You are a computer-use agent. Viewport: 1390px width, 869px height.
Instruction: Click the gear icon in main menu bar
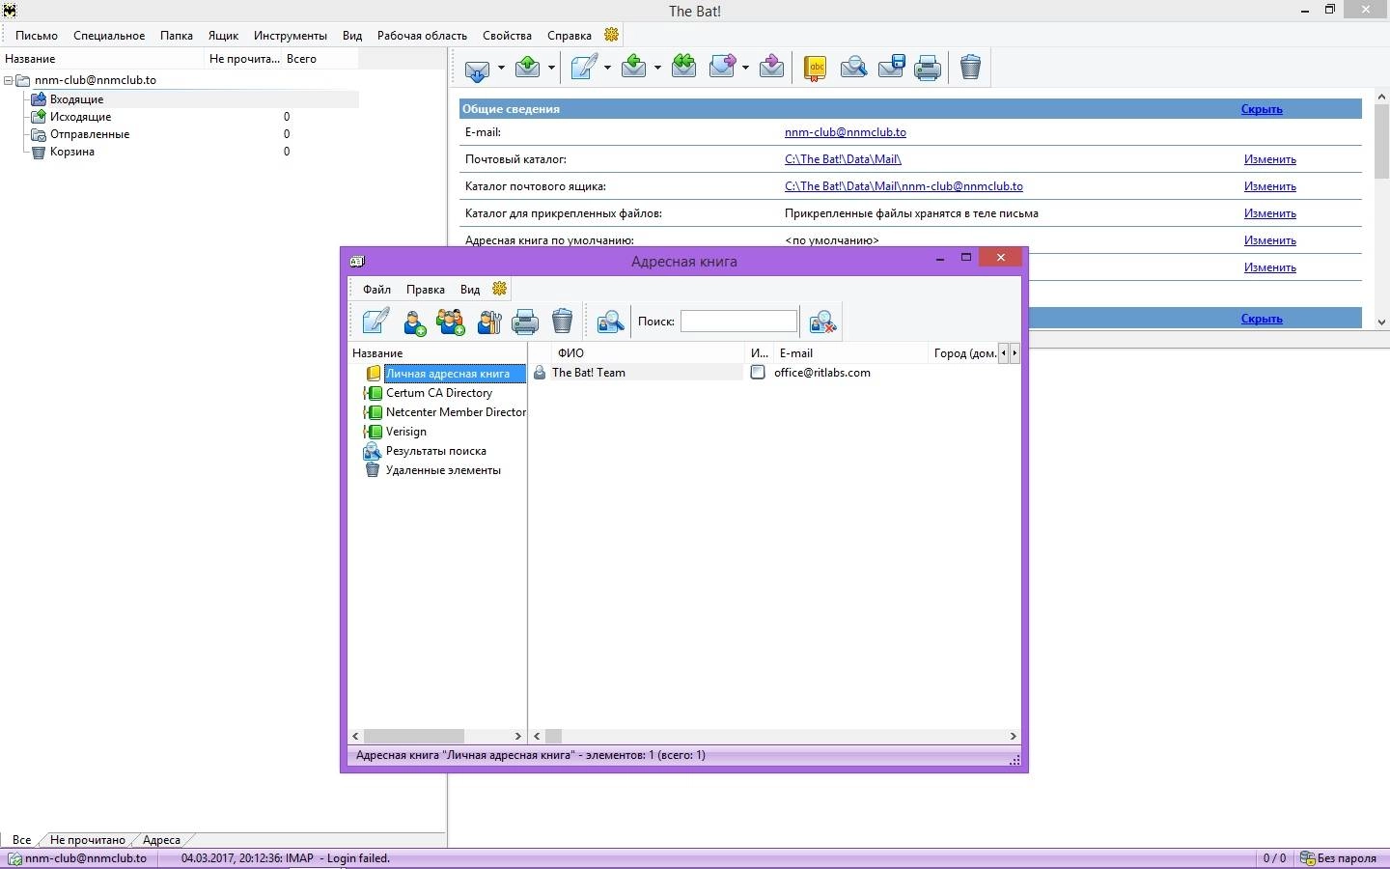(611, 35)
